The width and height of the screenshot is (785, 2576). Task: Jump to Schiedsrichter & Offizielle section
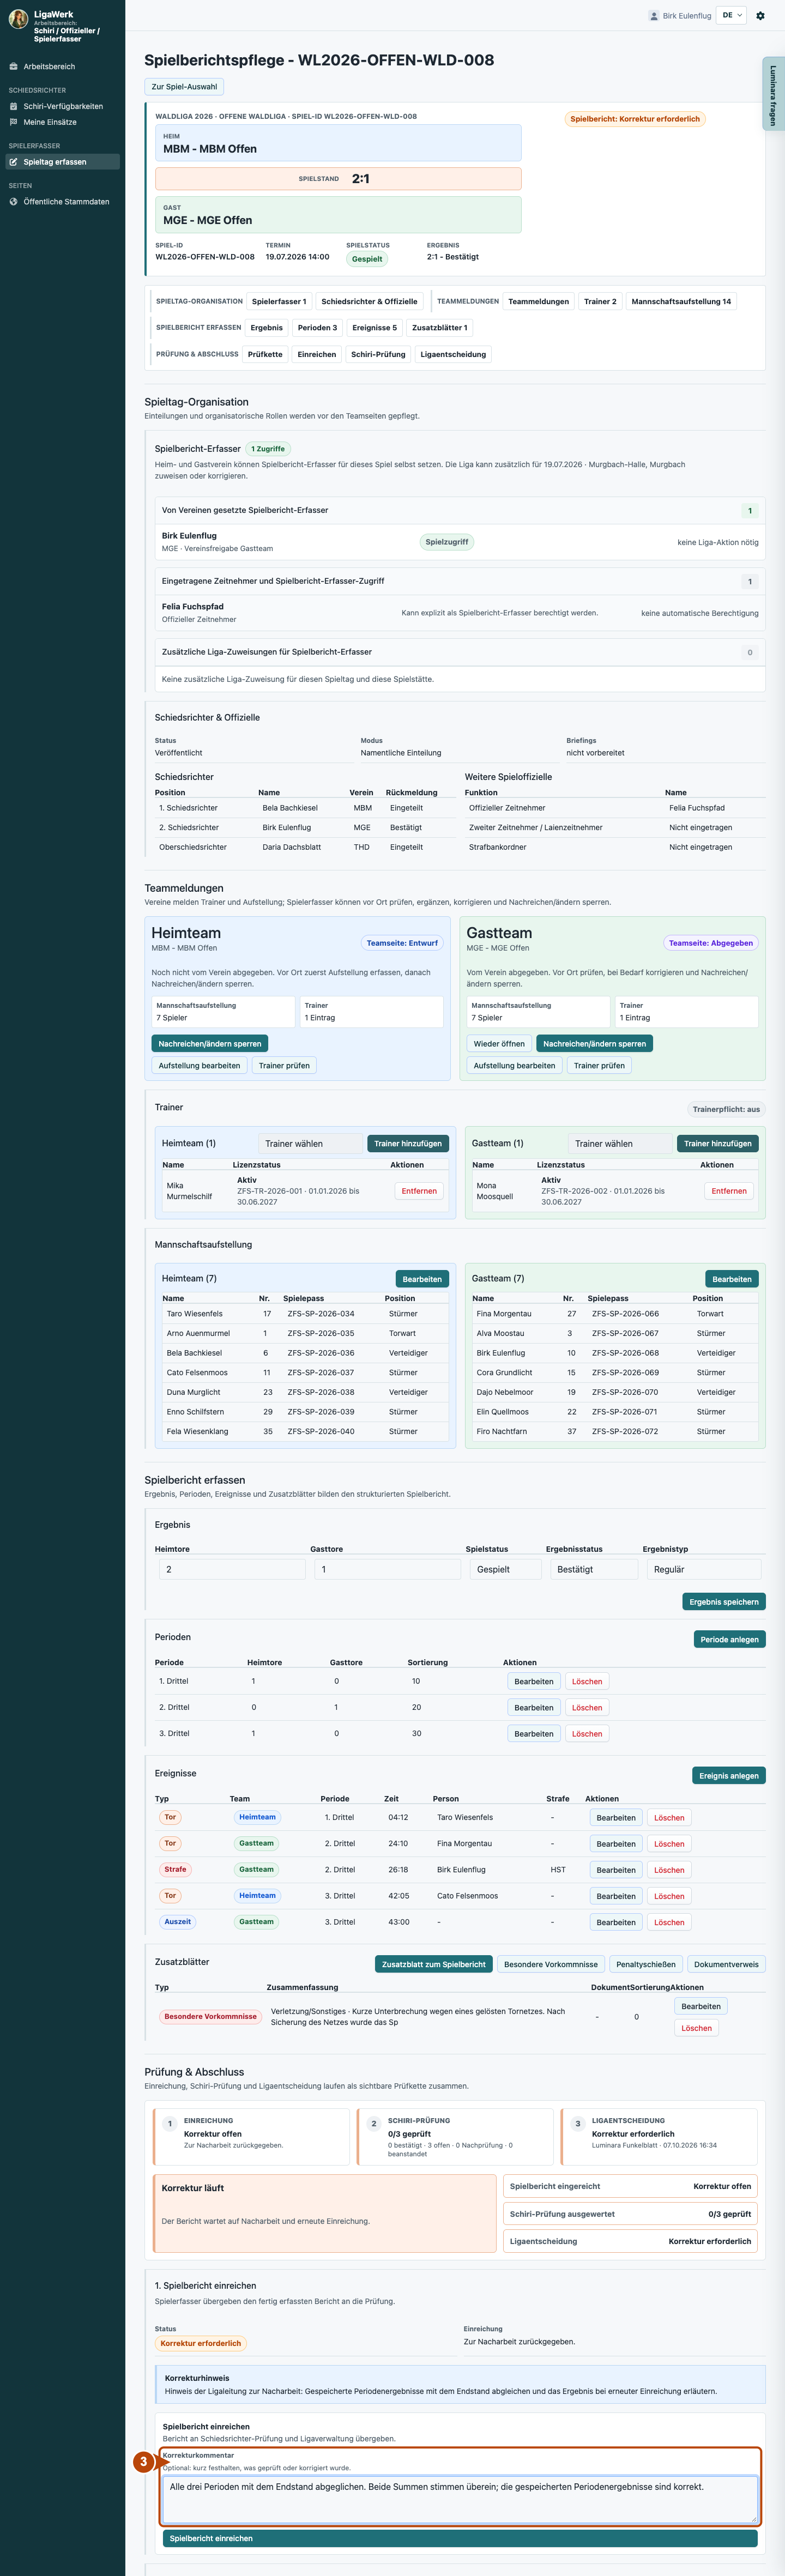pos(369,301)
